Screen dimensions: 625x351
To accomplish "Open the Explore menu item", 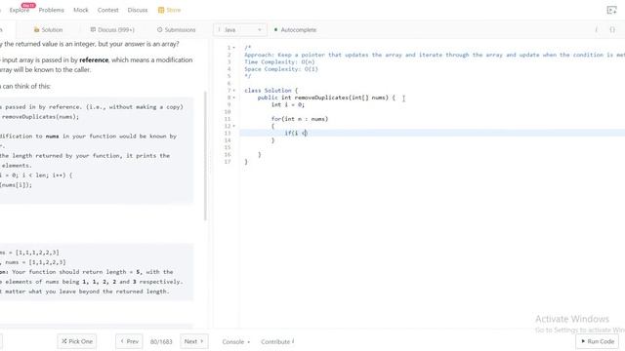I will click(x=20, y=10).
